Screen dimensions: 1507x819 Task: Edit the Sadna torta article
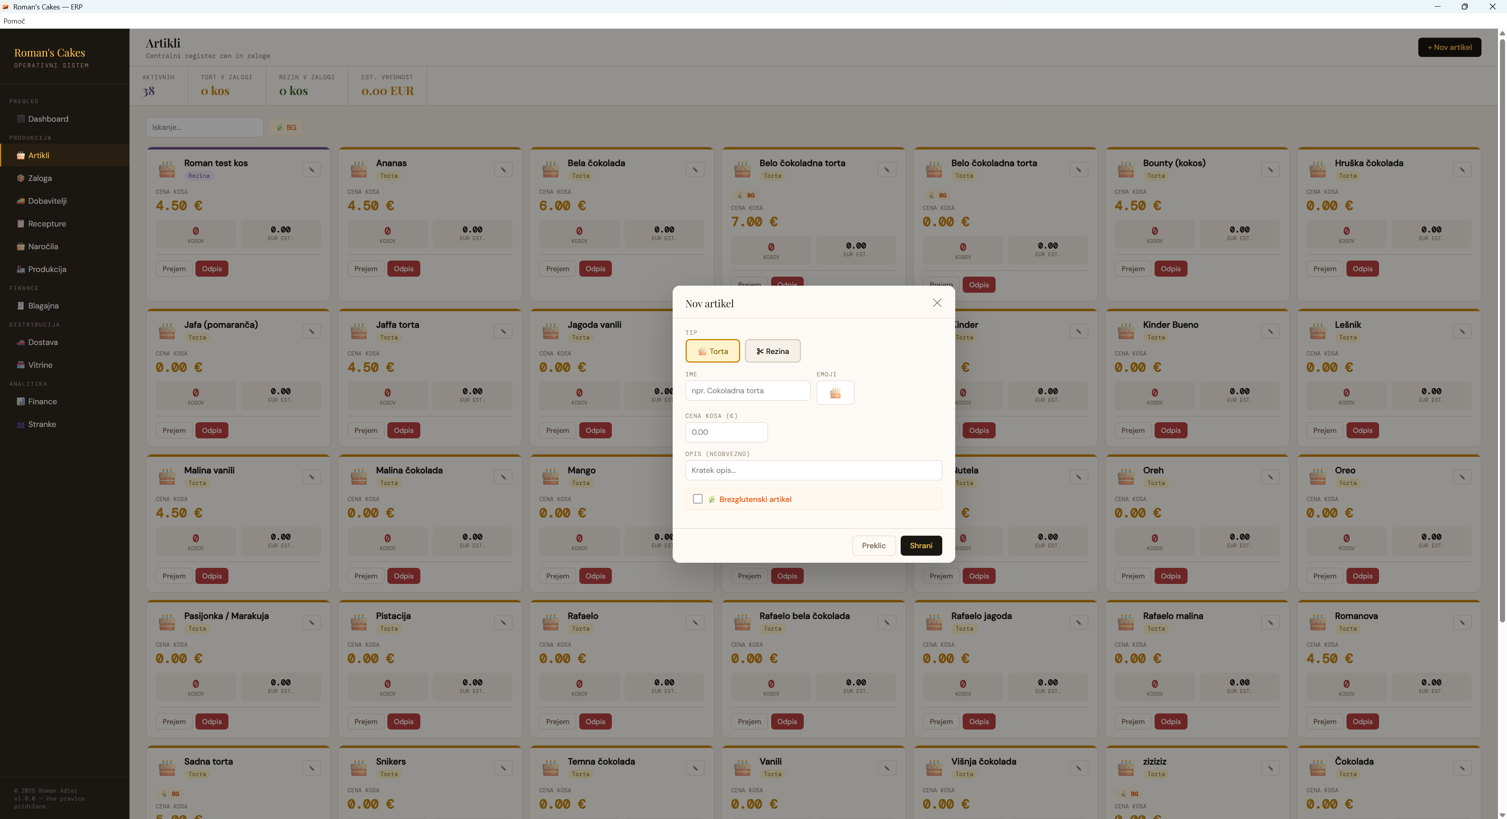tap(312, 768)
